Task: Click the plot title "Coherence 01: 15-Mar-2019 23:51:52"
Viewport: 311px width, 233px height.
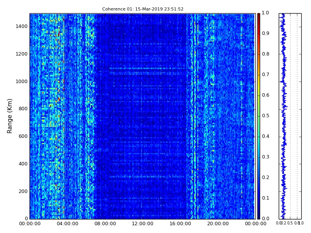Action: pyautogui.click(x=143, y=9)
